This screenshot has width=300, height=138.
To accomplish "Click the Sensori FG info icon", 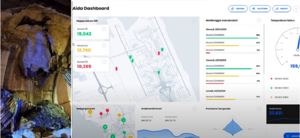I will pyautogui.click(x=104, y=62).
